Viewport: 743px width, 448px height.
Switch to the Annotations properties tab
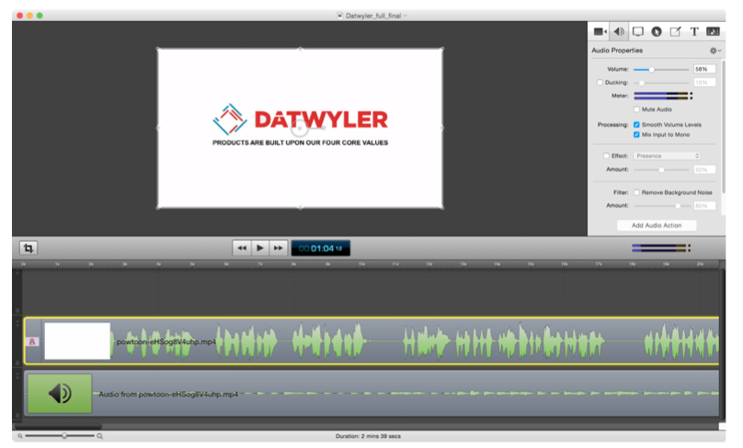click(676, 31)
